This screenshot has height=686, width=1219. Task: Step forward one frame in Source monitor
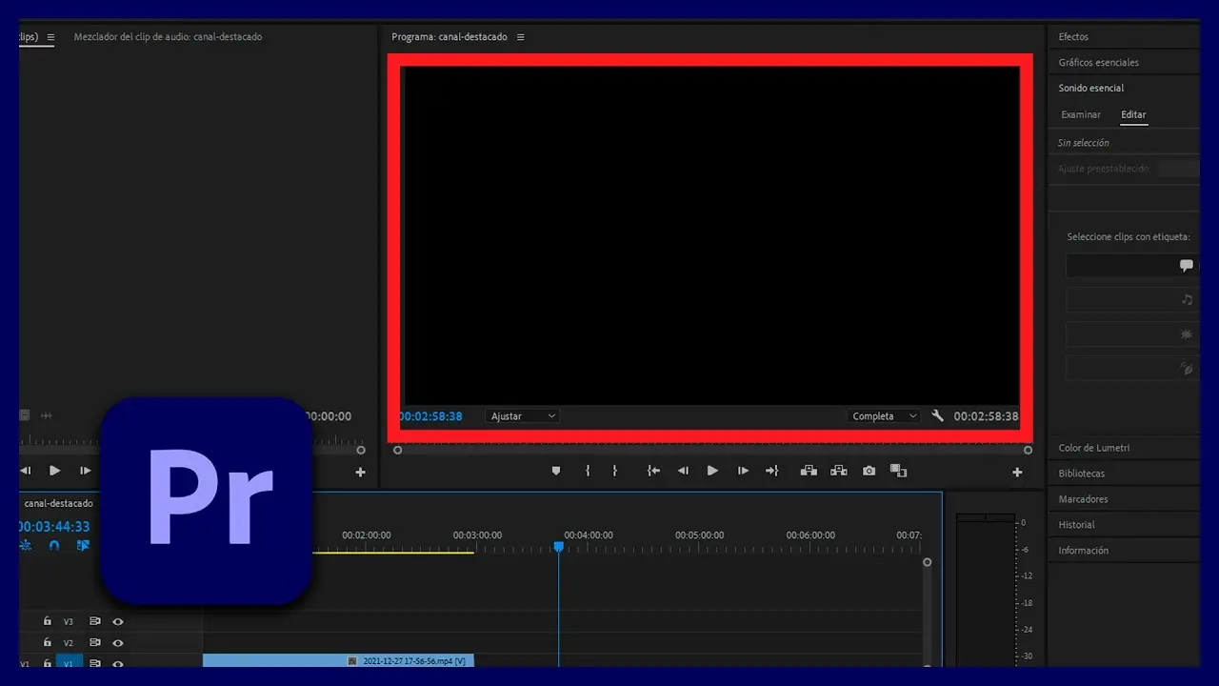(x=85, y=471)
